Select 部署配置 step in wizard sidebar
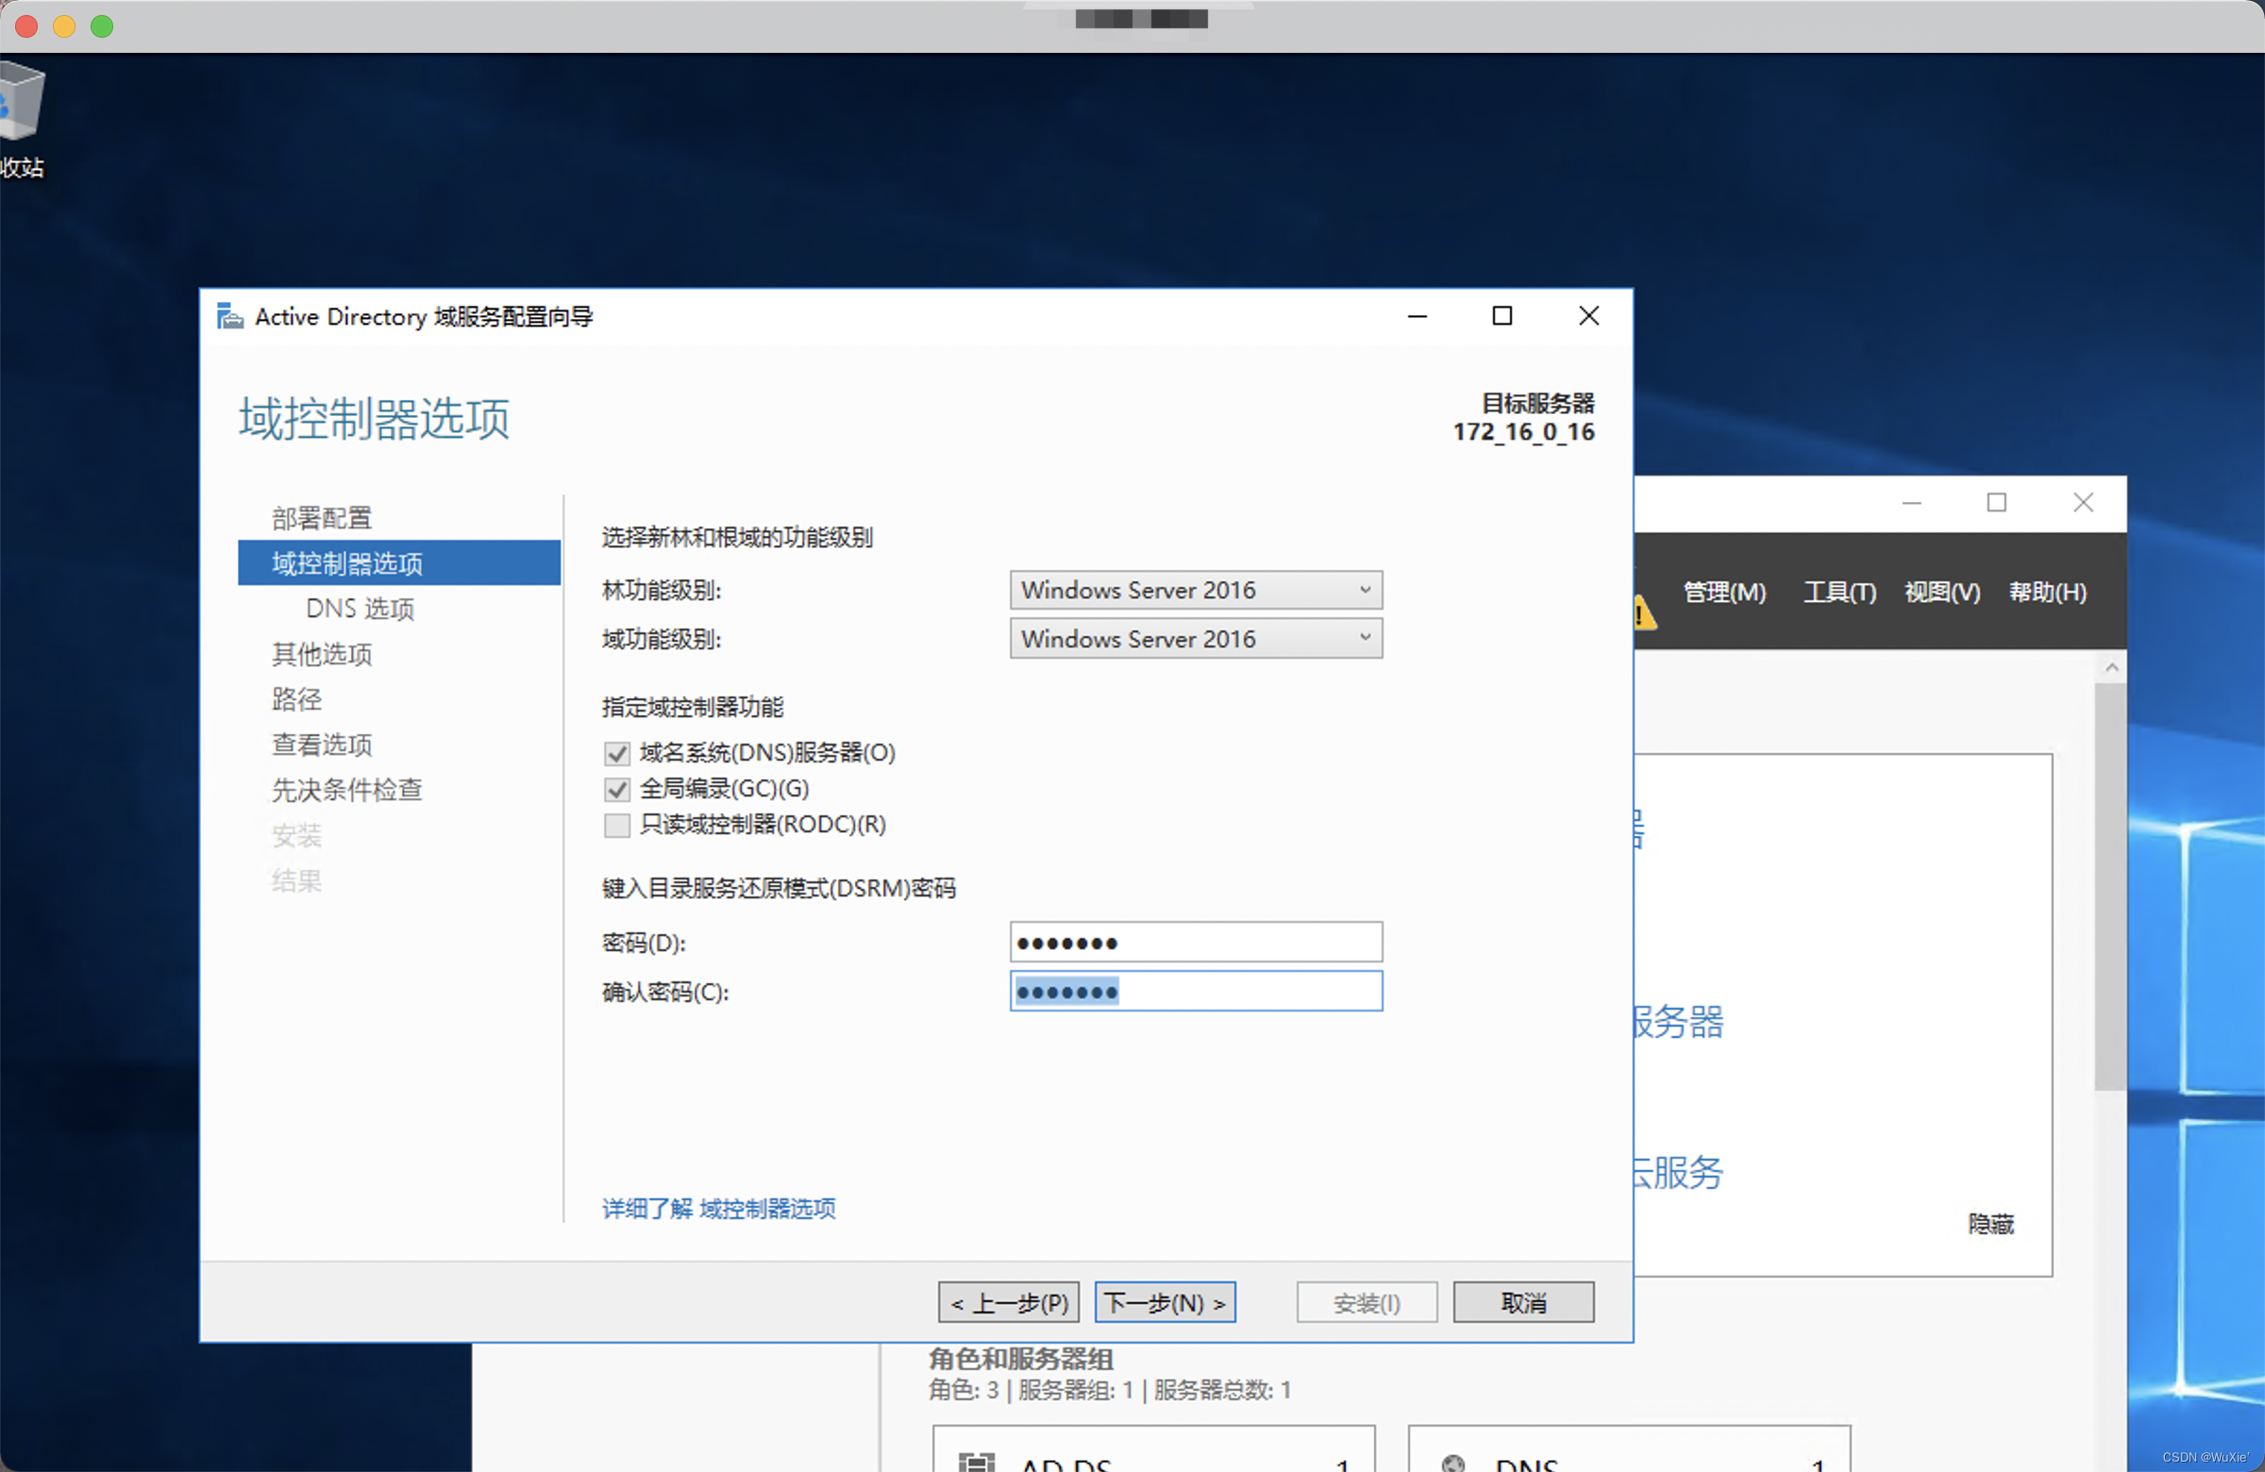Viewport: 2265px width, 1472px height. 322,518
